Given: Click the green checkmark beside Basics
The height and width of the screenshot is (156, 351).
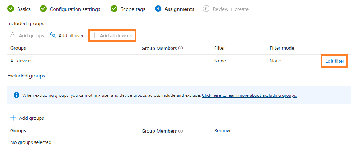Looking at the screenshot, I should pyautogui.click(x=11, y=9).
